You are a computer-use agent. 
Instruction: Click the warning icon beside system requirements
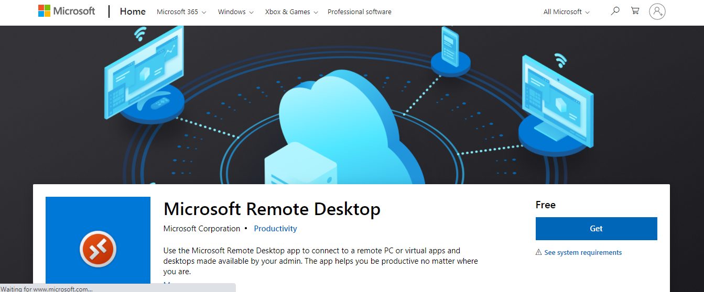pos(539,252)
